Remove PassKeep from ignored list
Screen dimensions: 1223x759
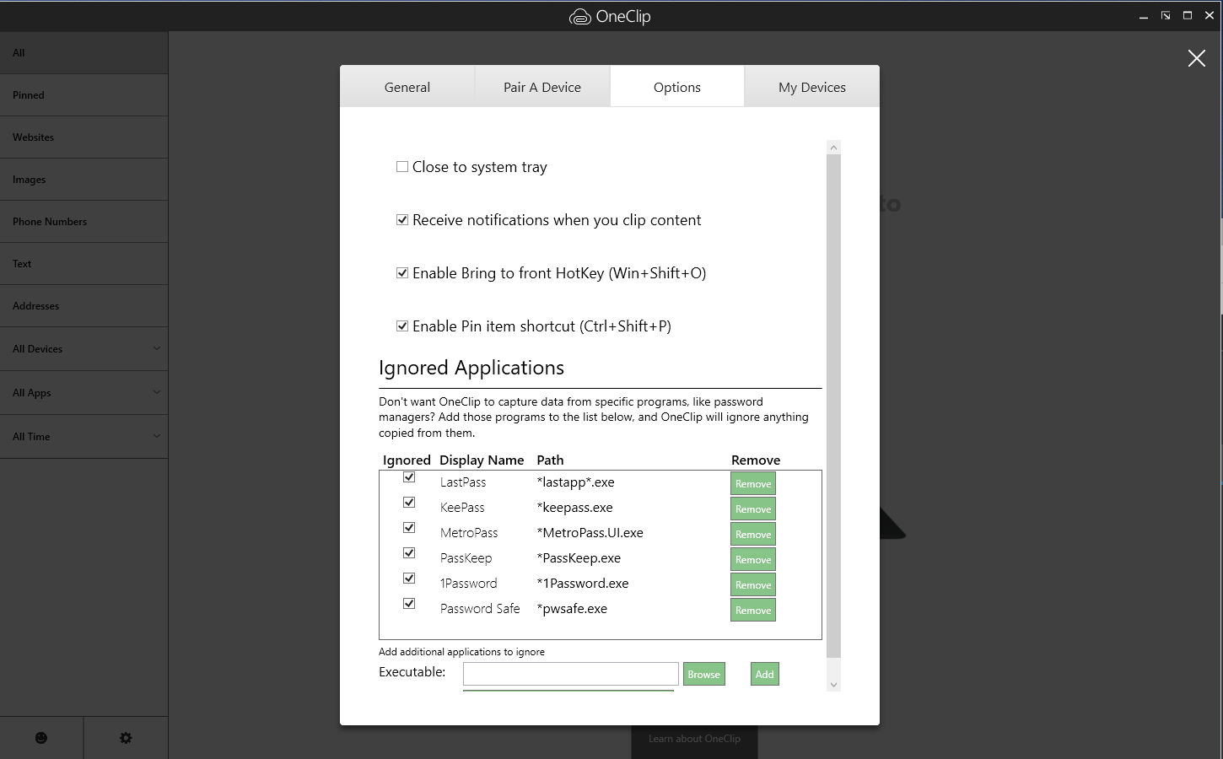(753, 559)
